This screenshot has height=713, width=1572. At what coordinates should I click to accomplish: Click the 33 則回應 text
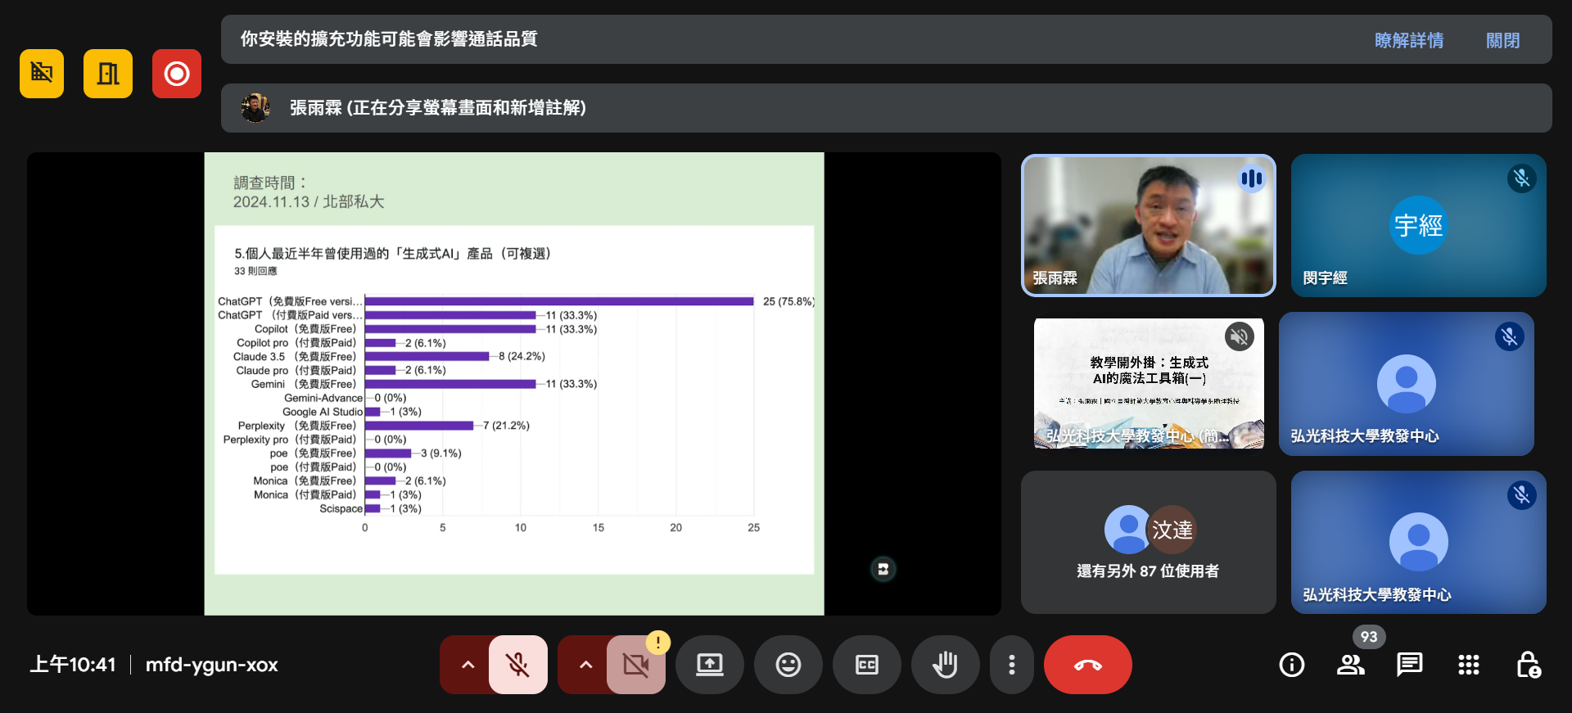point(255,271)
